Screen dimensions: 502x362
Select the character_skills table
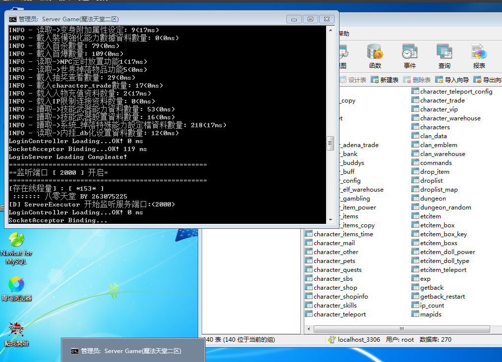click(x=331, y=306)
